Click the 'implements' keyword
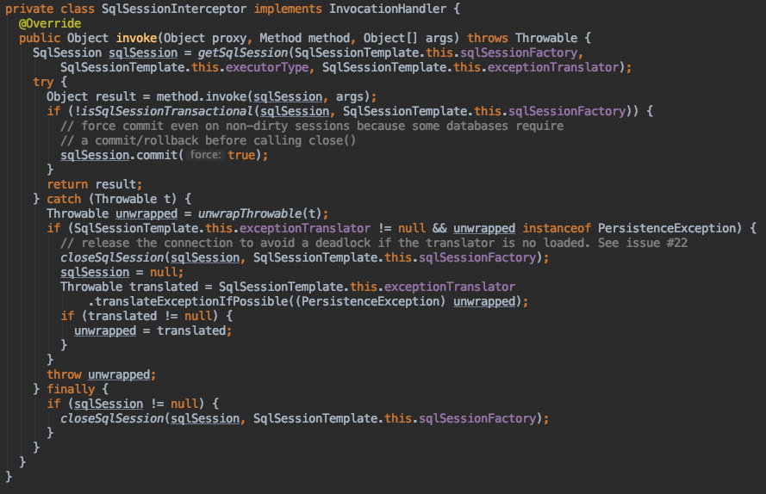Viewport: 766px width, 494px height. [x=288, y=9]
